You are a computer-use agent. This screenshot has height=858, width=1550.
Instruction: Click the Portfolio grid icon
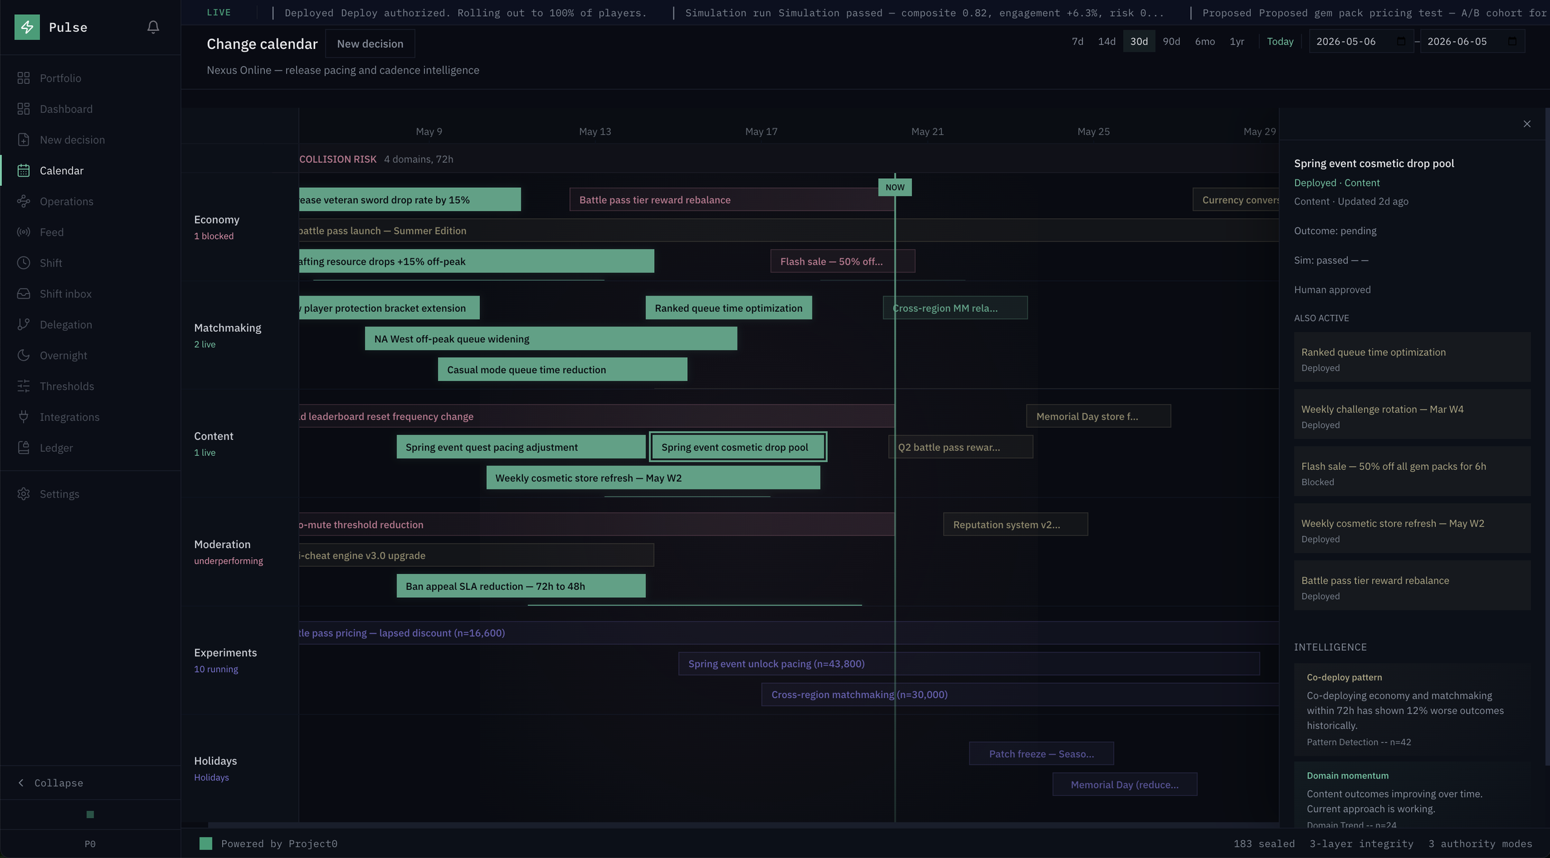coord(24,78)
